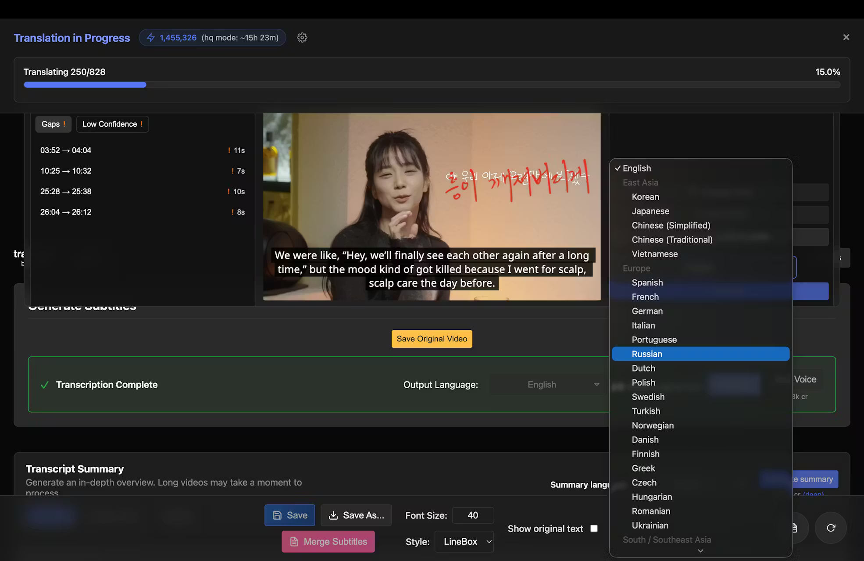Toggle the Gaps filter badge

click(53, 124)
